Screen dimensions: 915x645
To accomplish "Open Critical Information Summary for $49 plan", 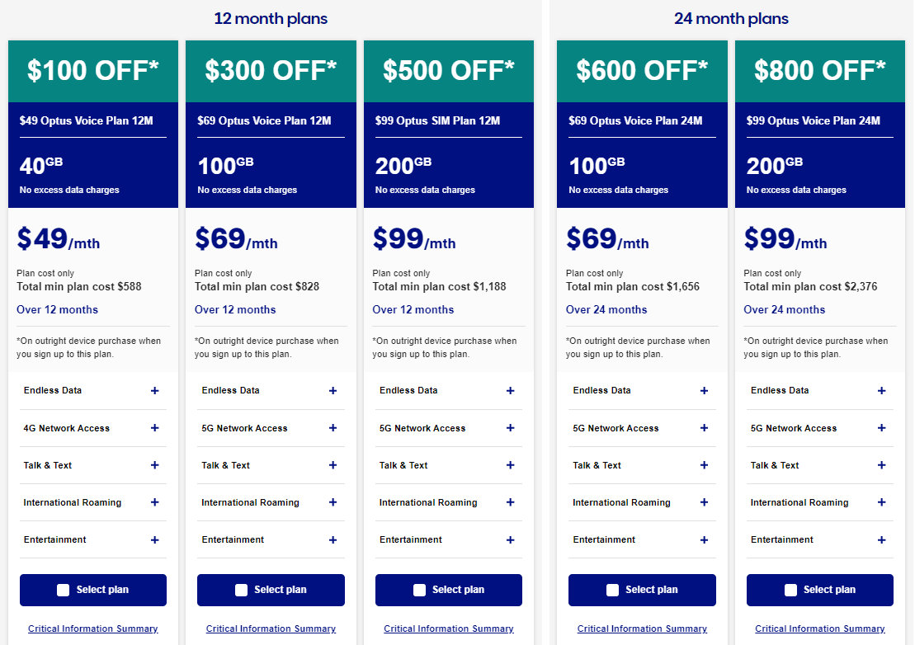I will [92, 629].
